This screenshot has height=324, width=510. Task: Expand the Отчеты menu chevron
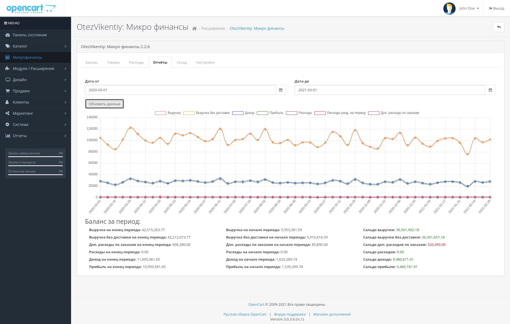click(x=65, y=136)
